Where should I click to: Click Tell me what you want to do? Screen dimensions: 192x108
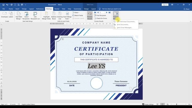[110, 9]
